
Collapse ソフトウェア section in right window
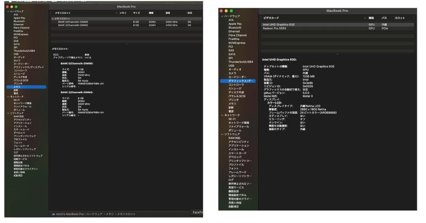(222, 134)
